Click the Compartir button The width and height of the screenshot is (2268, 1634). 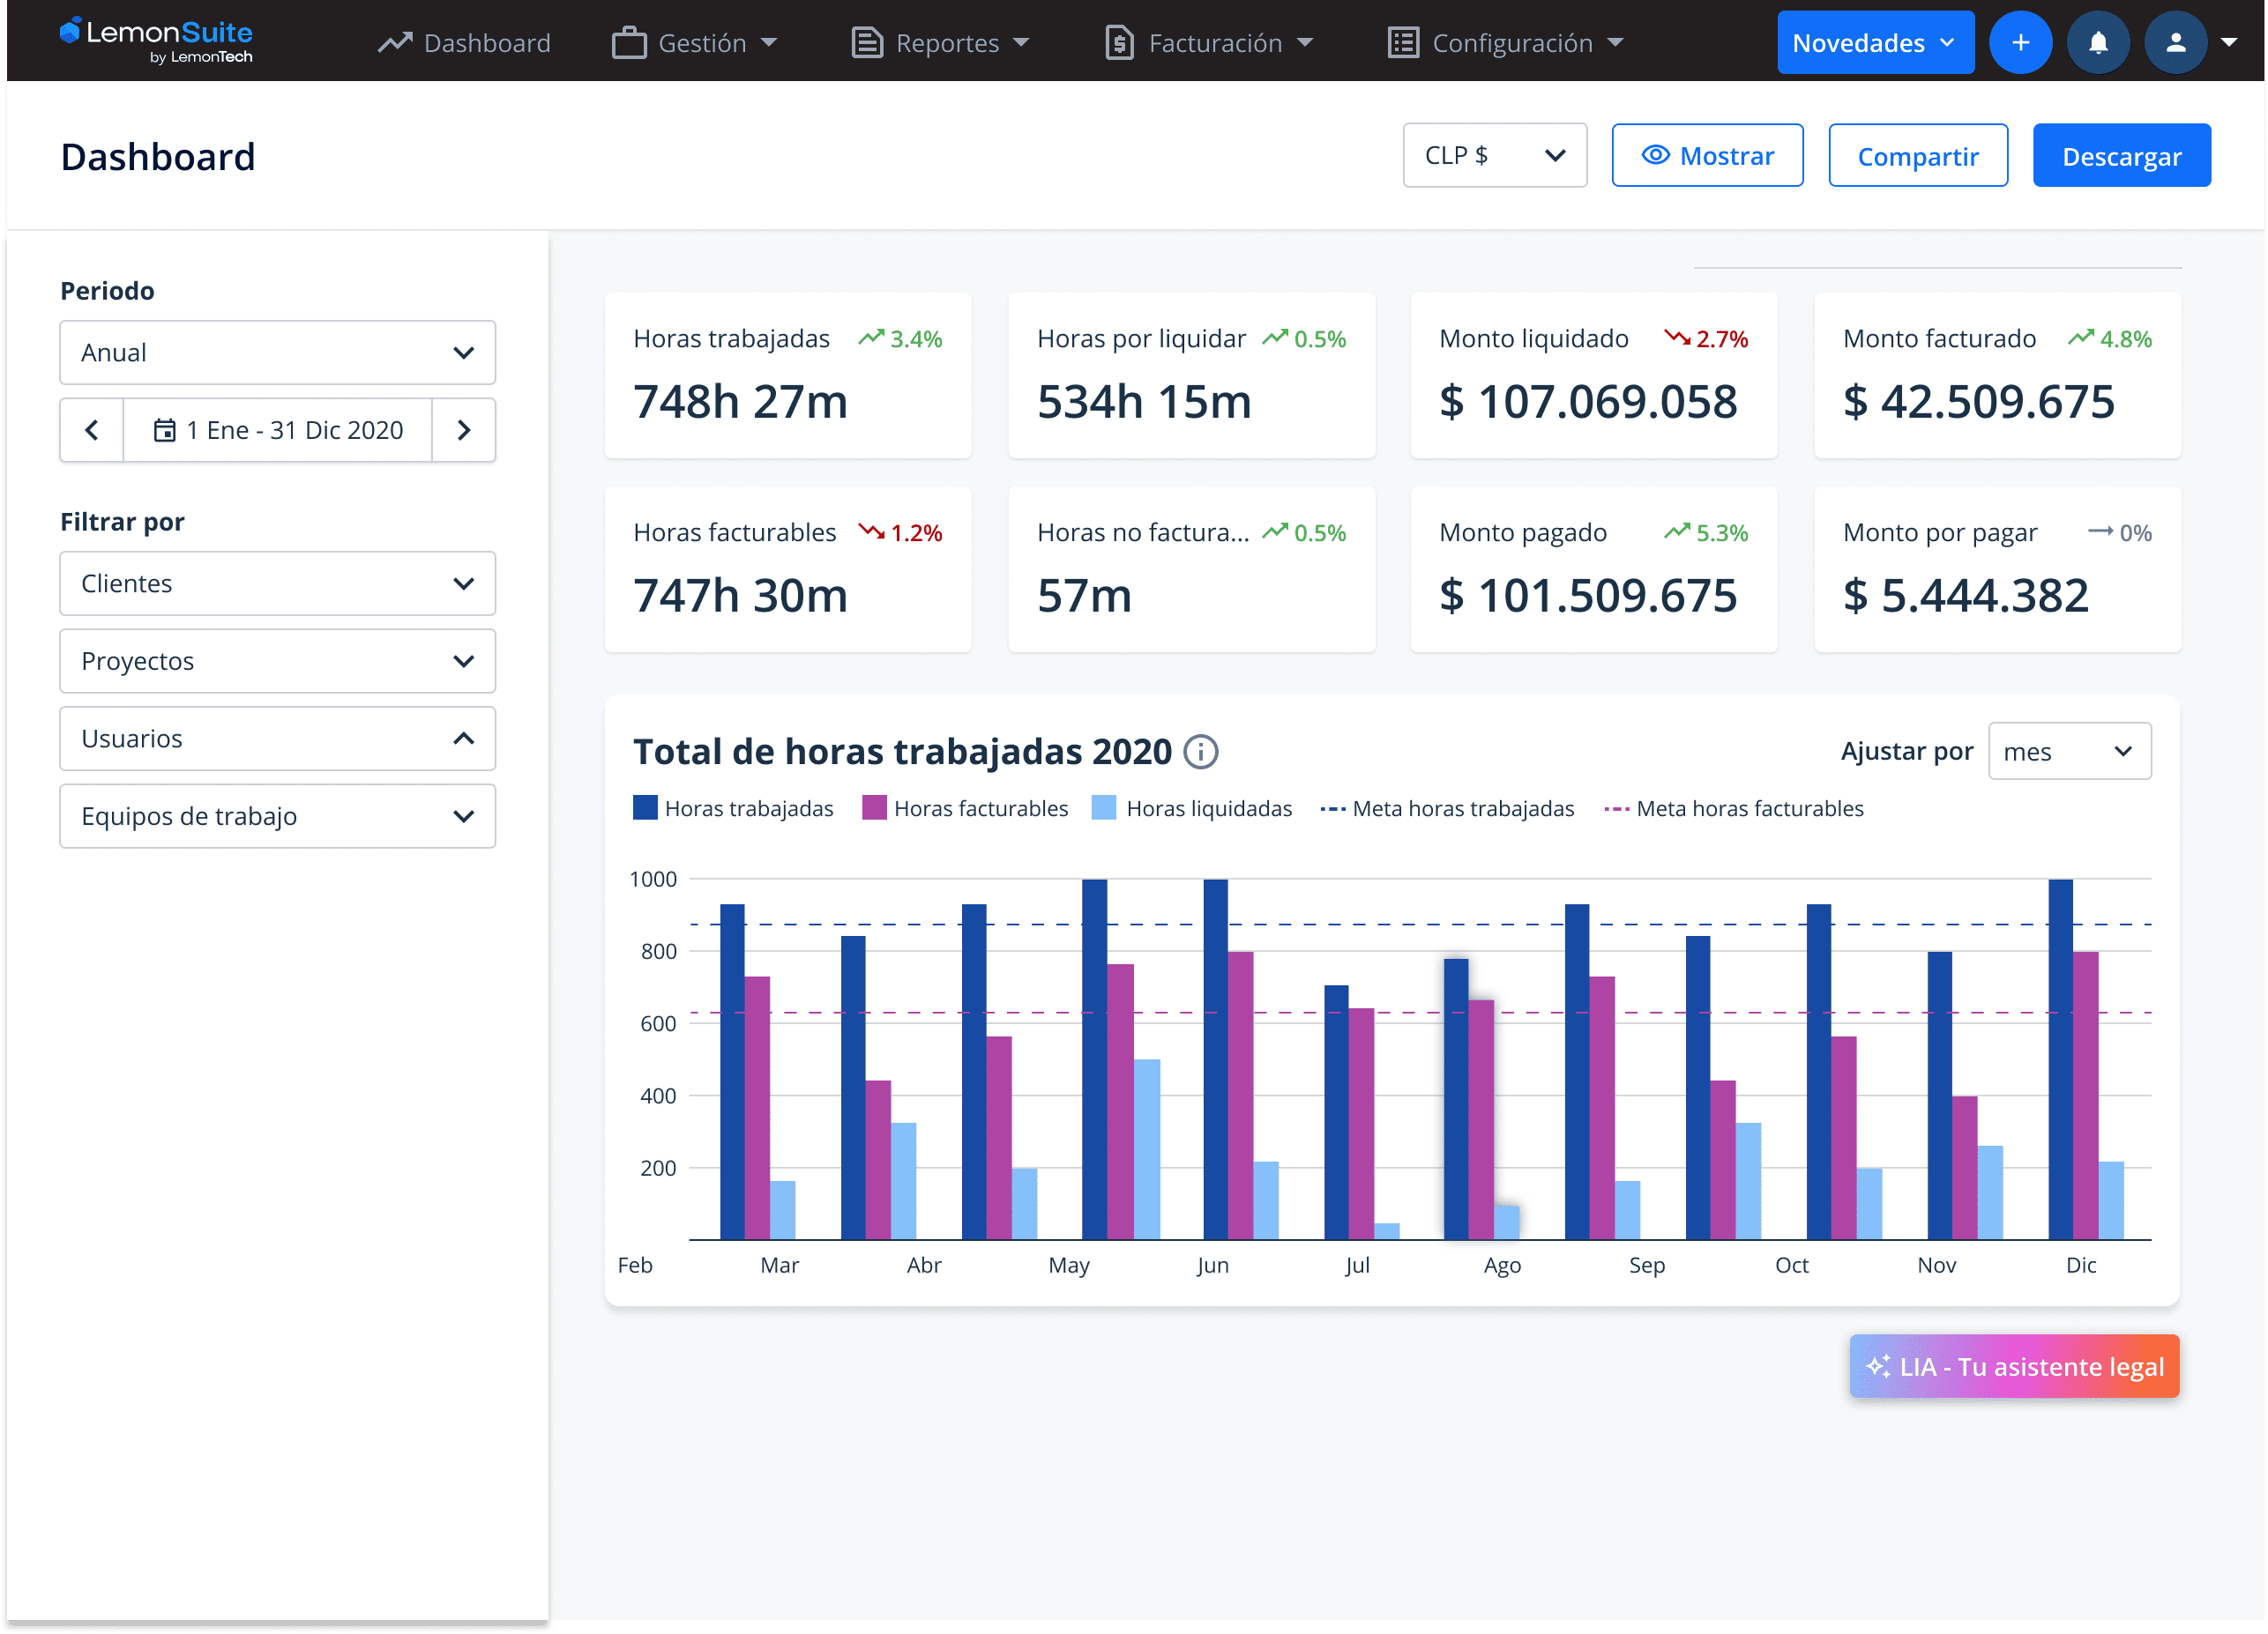pos(1917,156)
